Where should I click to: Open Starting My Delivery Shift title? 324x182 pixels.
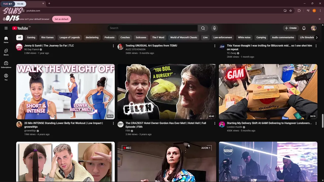pos(269,123)
